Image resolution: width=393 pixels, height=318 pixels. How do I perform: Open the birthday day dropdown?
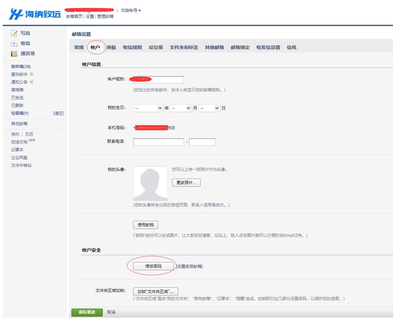[x=209, y=108]
